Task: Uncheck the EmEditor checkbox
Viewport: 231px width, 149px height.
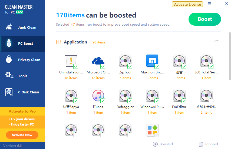Action: tap(184, 101)
